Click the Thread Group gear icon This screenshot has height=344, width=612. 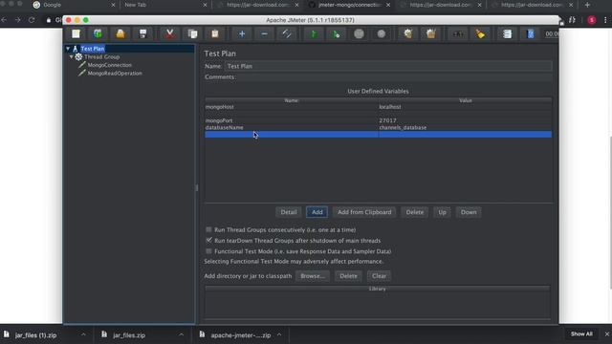coord(78,57)
